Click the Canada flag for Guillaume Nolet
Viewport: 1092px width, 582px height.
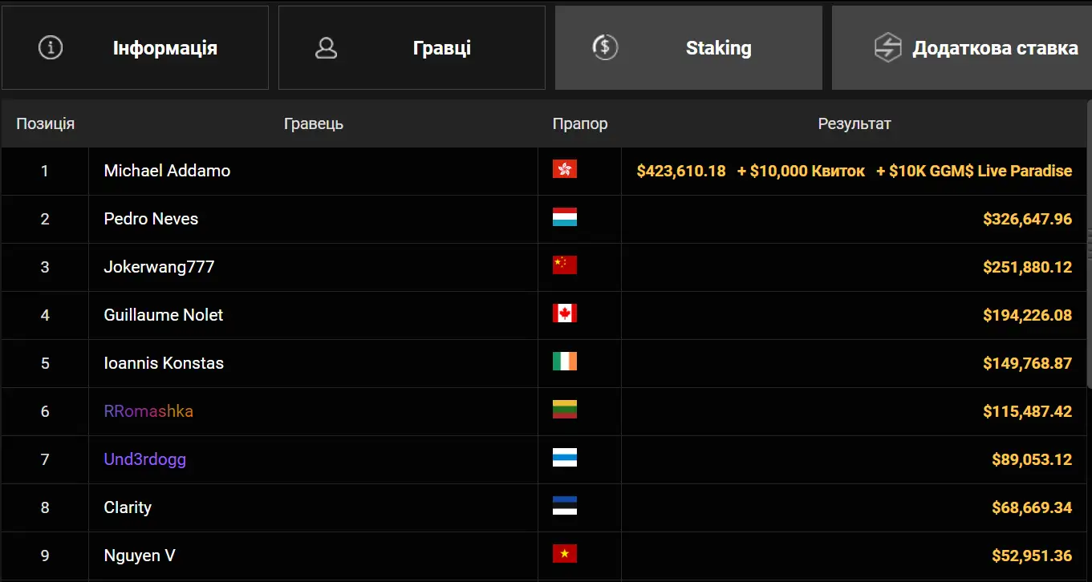point(565,313)
